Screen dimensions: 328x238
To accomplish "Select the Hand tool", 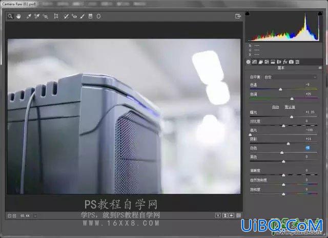I will click(x=18, y=16).
